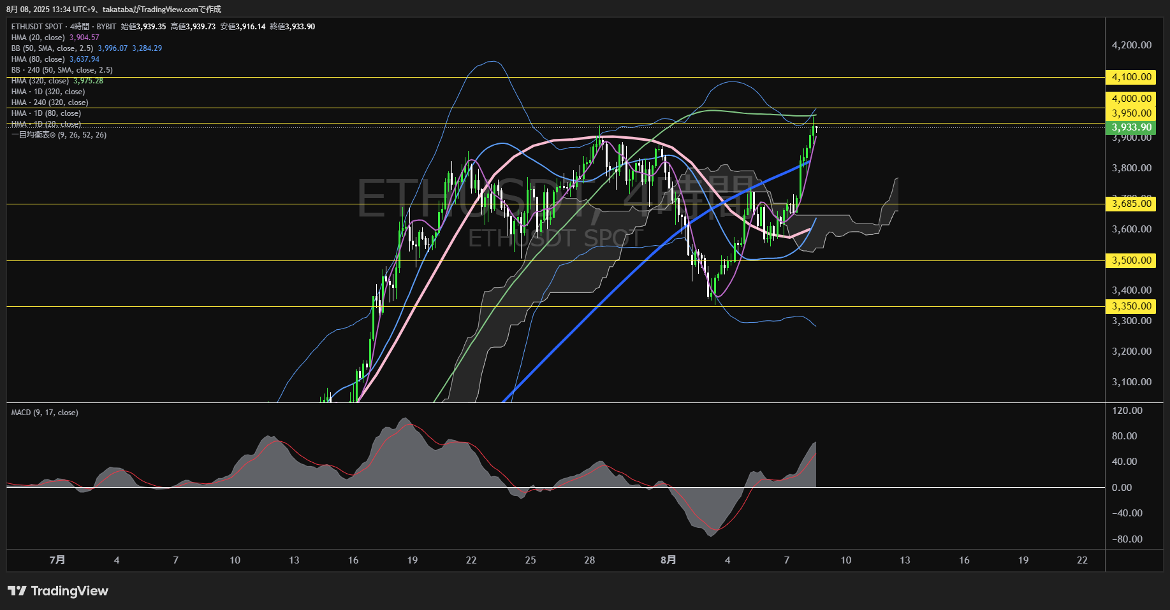1170x610 pixels.
Task: Click the 28 date on time axis
Action: click(x=590, y=560)
